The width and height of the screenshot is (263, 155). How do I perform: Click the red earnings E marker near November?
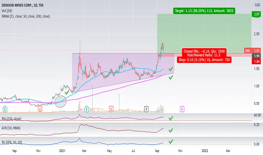point(40,109)
